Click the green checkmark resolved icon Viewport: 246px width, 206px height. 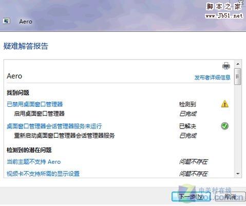pos(224,126)
